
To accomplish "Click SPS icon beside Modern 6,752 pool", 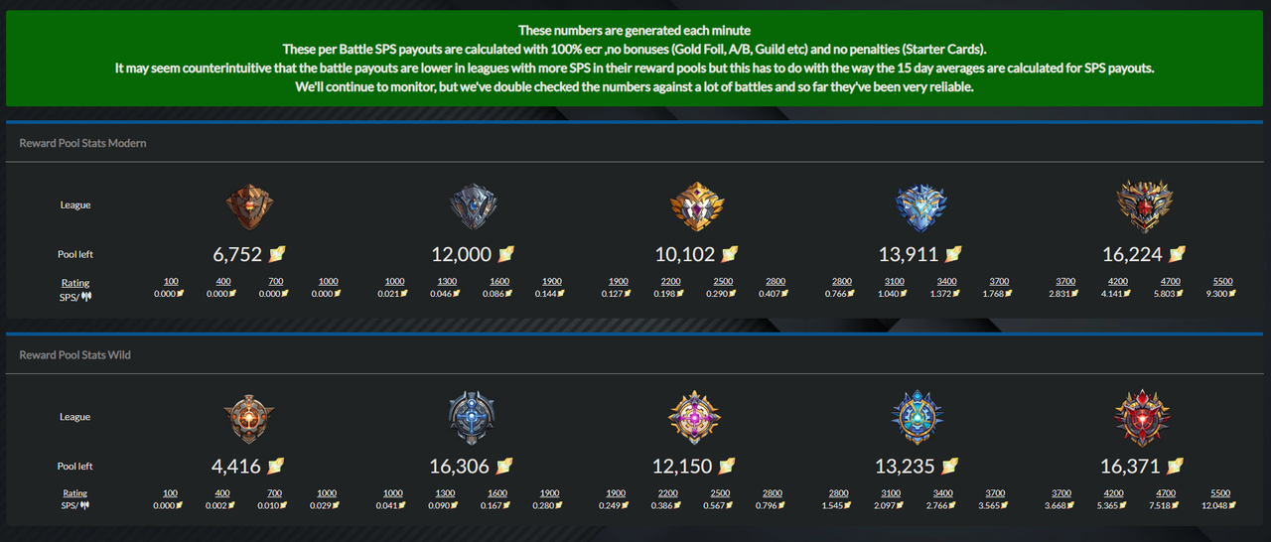I will click(x=277, y=254).
